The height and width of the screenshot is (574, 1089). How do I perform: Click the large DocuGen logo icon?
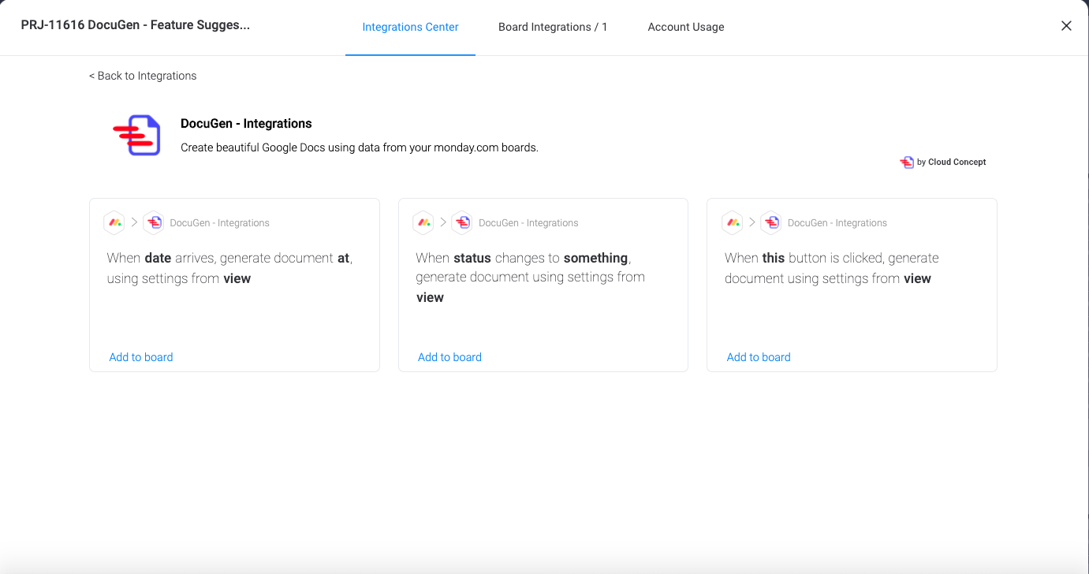pyautogui.click(x=136, y=135)
